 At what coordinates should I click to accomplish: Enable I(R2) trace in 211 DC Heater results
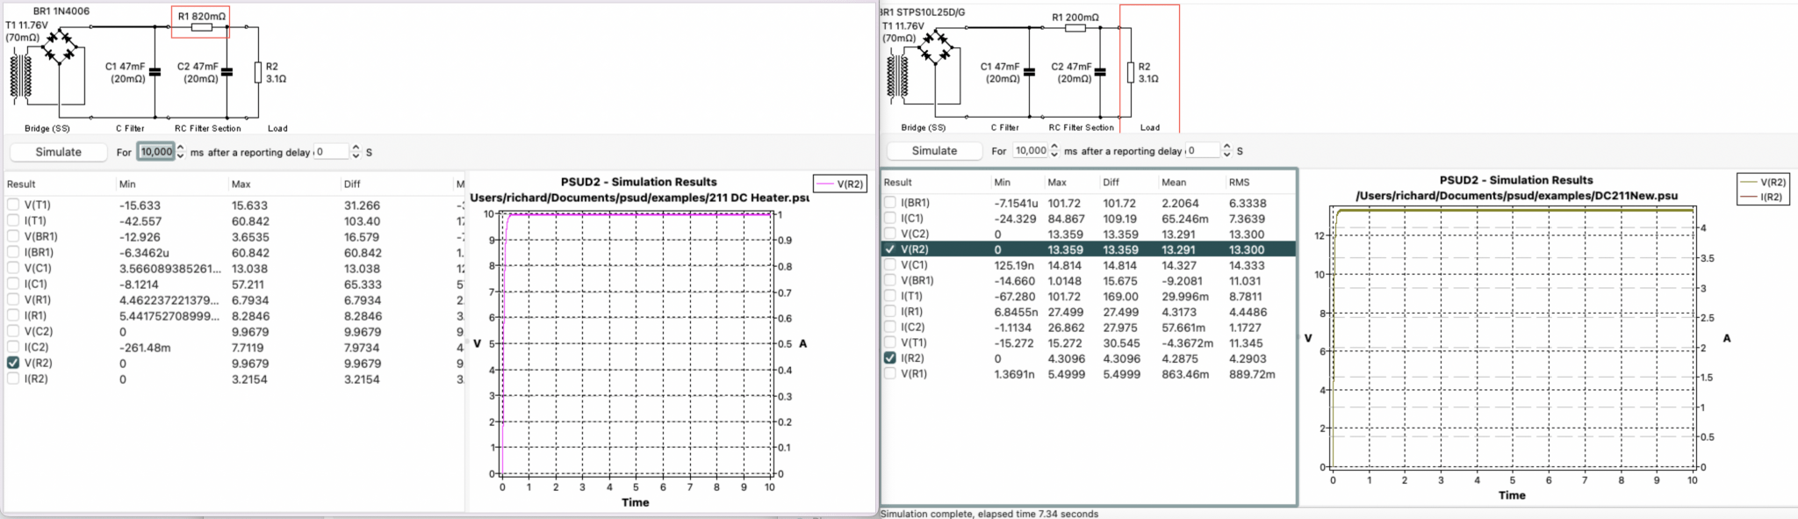pos(13,378)
